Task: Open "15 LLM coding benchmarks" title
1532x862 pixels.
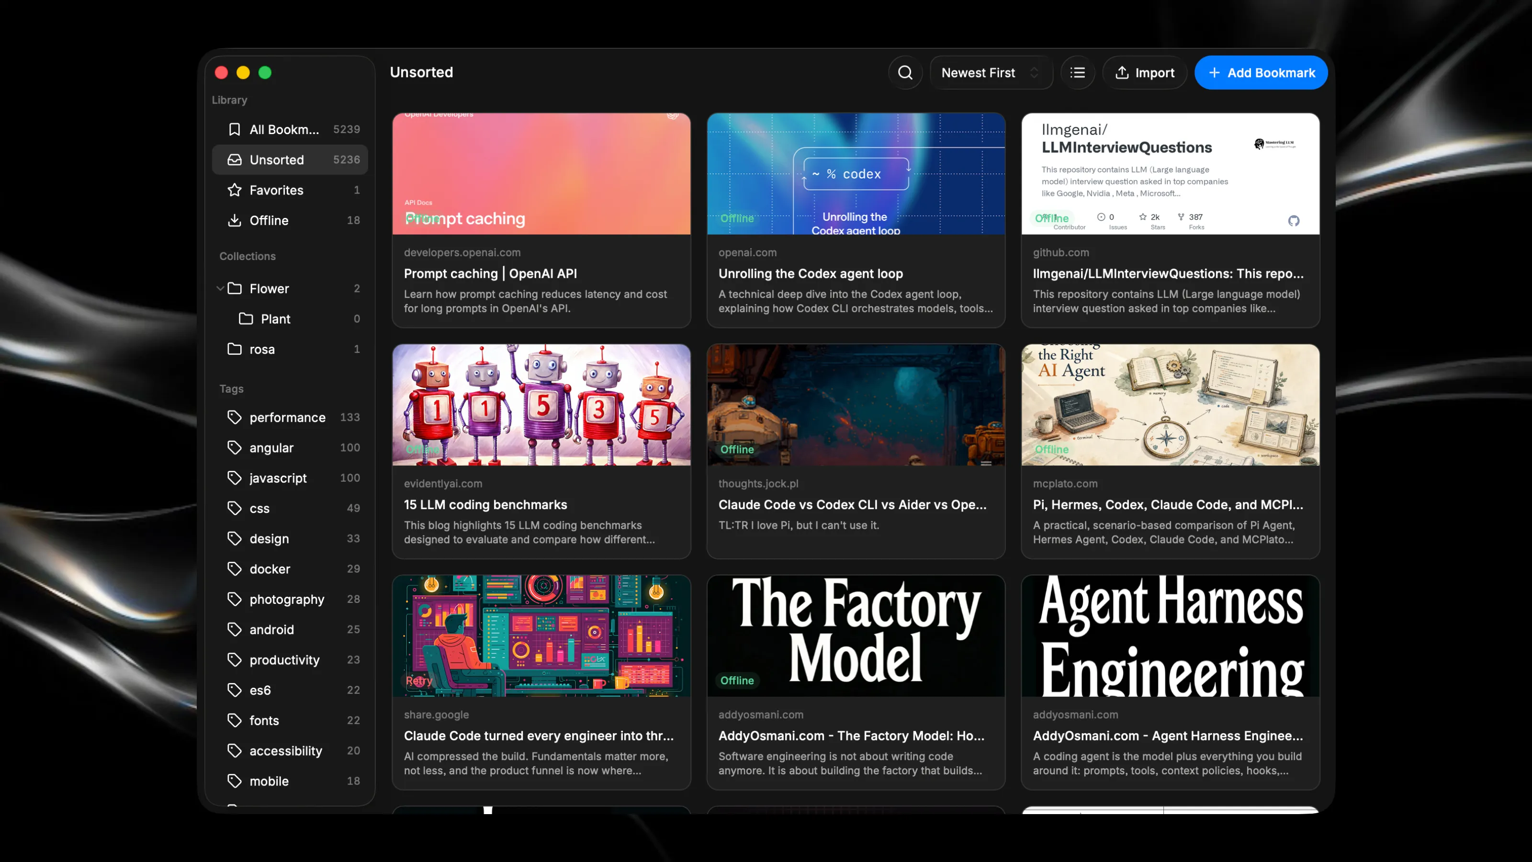Action: (485, 504)
